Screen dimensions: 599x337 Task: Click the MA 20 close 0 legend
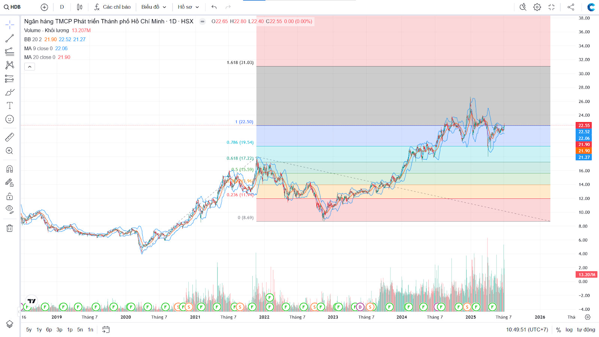40,57
